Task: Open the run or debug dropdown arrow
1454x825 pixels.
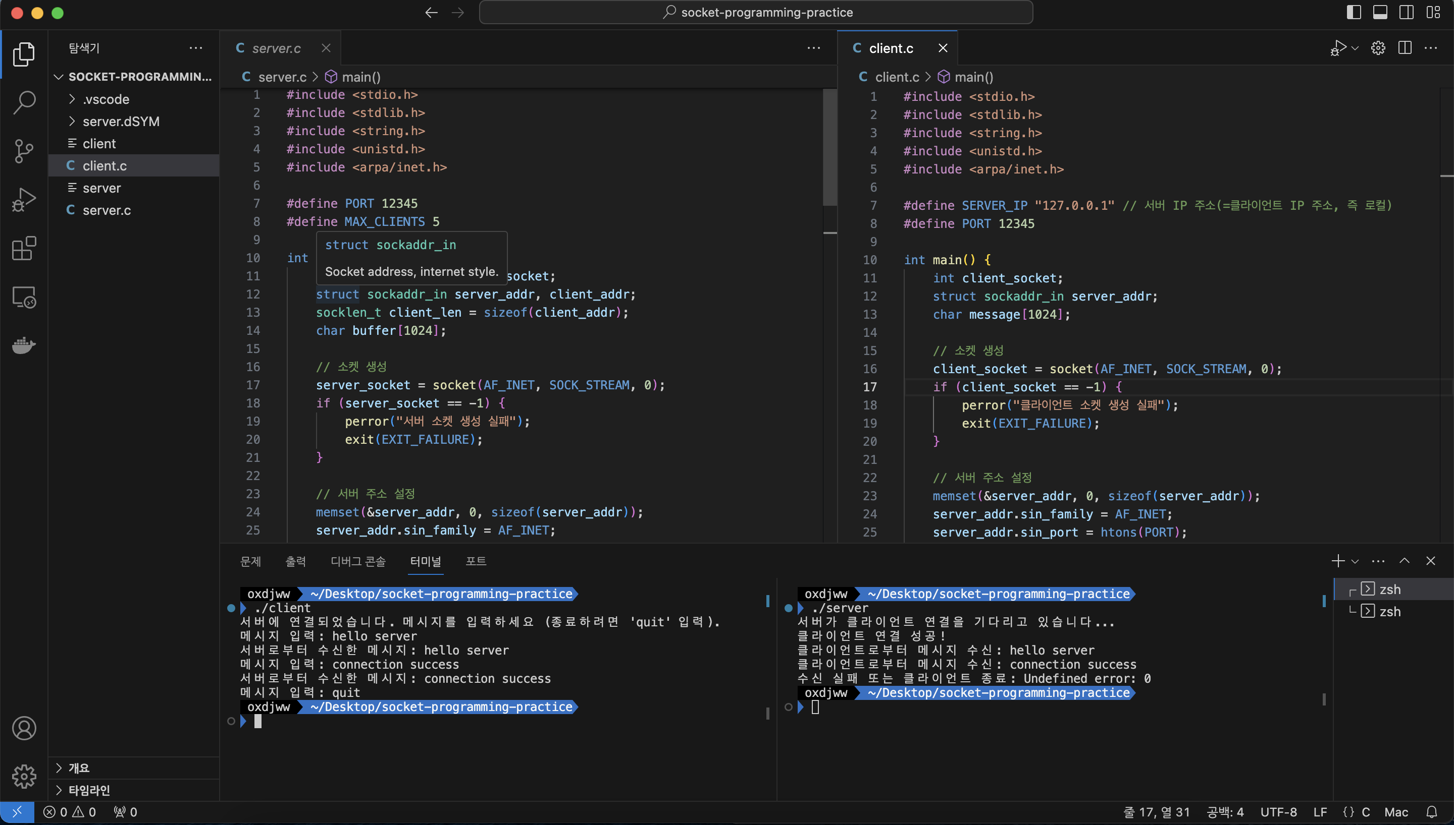Action: tap(1356, 48)
